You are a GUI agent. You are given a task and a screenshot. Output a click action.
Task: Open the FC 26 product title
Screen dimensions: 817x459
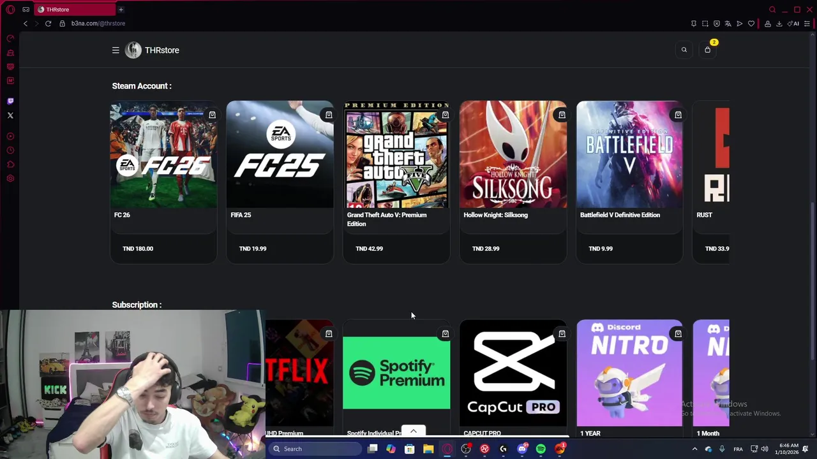coord(122,215)
